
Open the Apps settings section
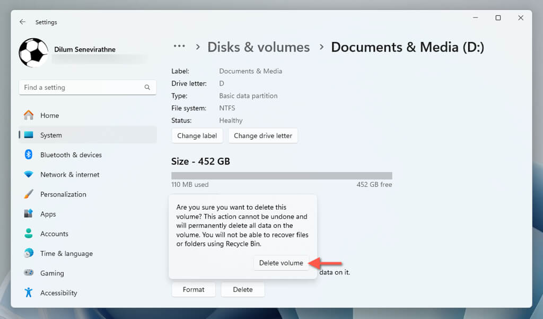[x=48, y=214]
